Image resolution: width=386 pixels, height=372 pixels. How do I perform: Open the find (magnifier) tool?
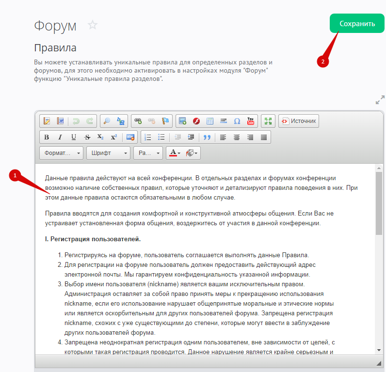pos(107,121)
